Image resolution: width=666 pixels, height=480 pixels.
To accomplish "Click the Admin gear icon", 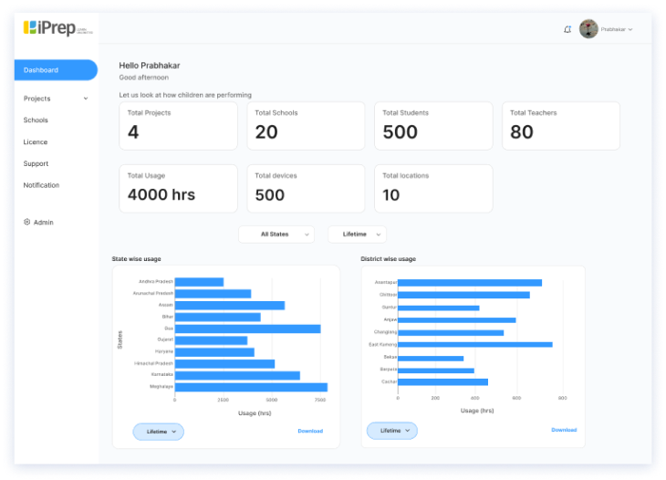I will click(x=26, y=222).
